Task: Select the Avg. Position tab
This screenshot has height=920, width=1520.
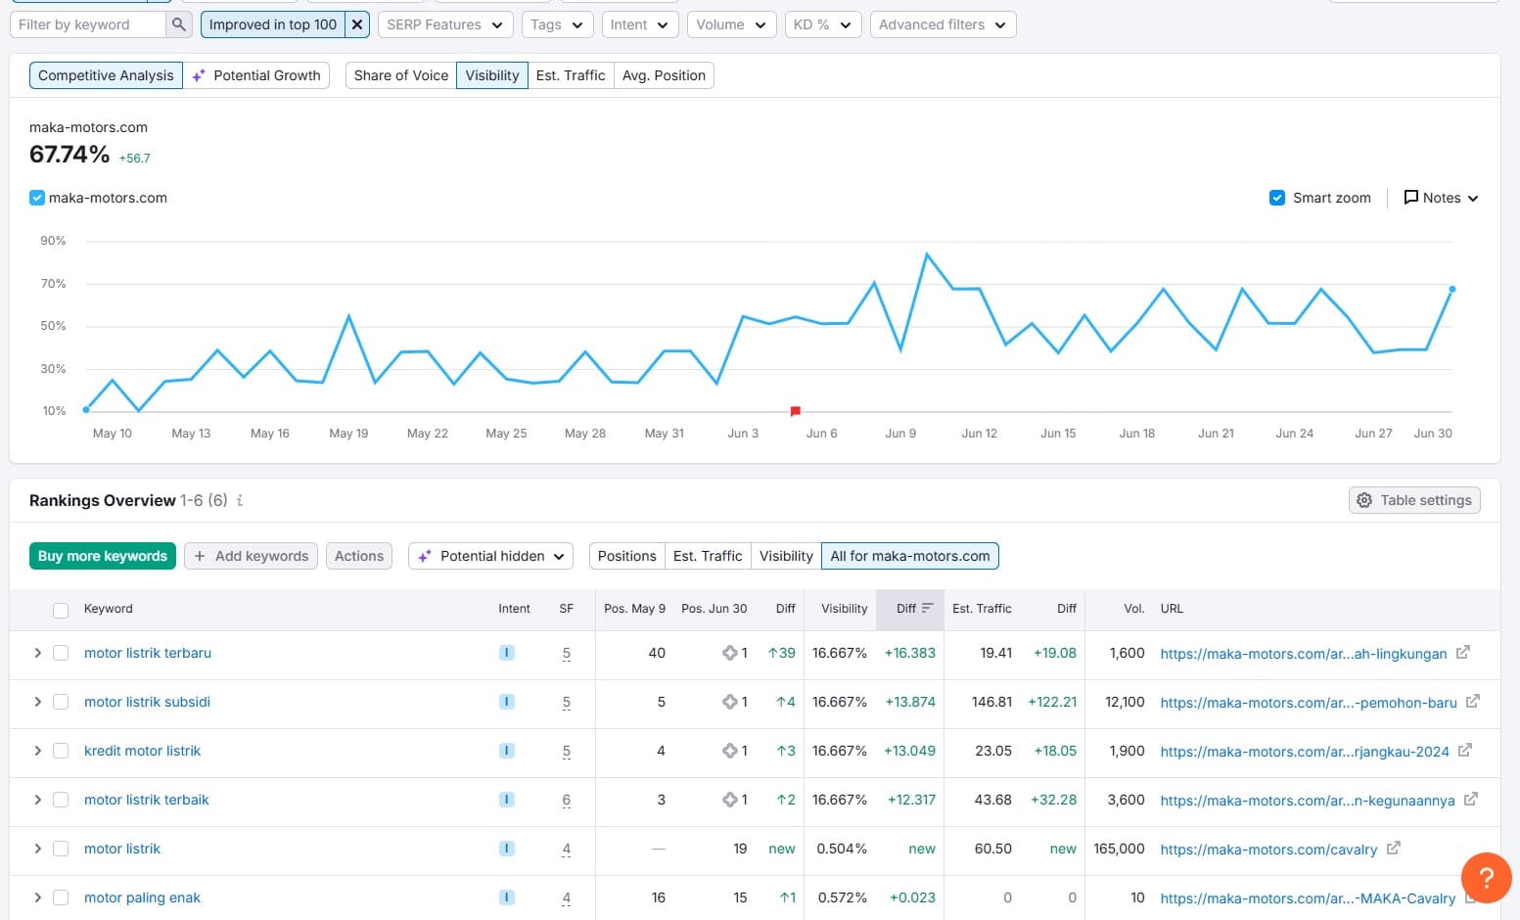Action: point(664,75)
